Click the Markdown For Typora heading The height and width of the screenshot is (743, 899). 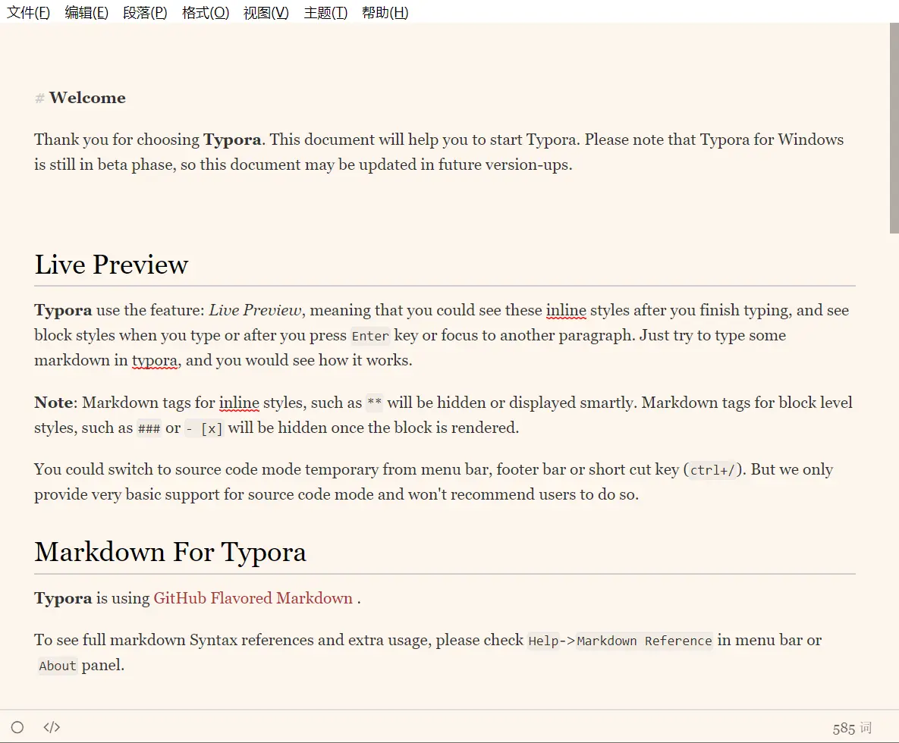[x=170, y=552]
